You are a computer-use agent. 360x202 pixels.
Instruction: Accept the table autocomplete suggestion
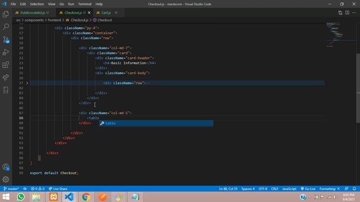pyautogui.click(x=156, y=123)
